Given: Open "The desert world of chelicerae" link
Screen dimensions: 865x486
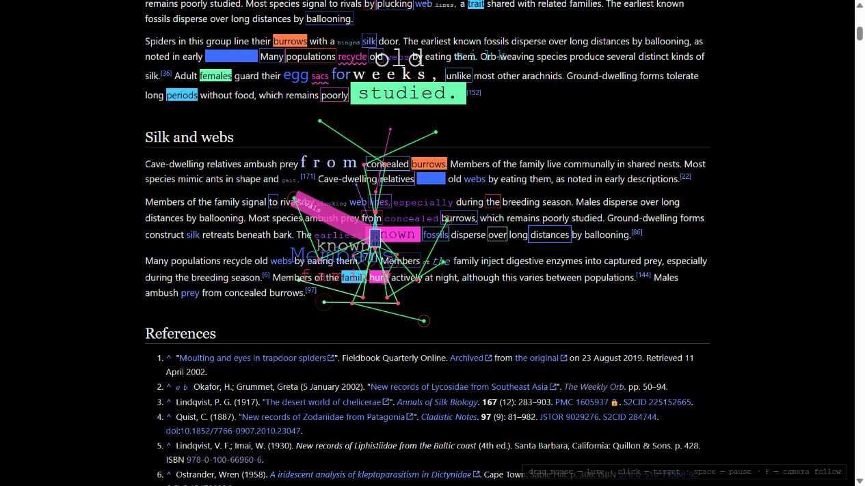Looking at the screenshot, I should click(x=323, y=402).
